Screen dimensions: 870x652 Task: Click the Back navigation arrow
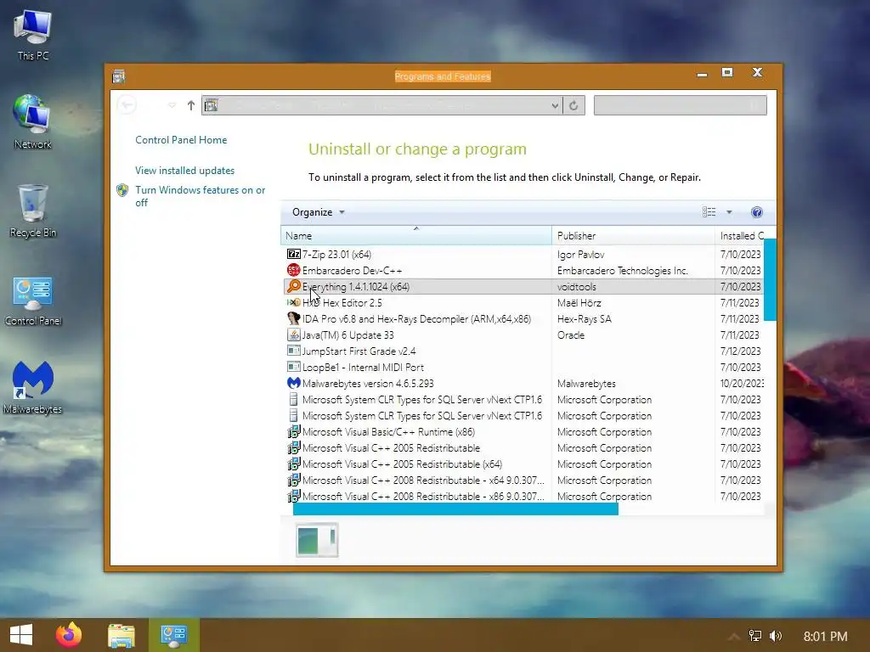pos(127,104)
